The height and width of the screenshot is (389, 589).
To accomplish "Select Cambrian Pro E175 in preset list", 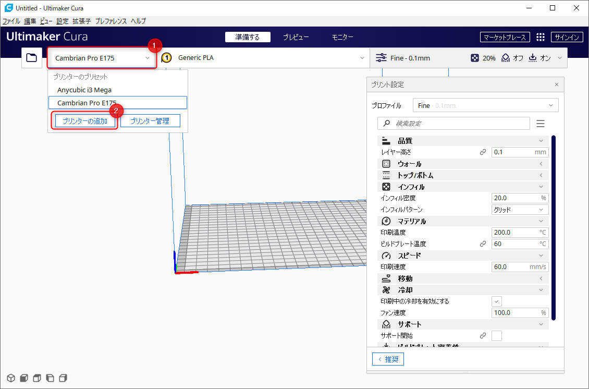I will pyautogui.click(x=118, y=103).
